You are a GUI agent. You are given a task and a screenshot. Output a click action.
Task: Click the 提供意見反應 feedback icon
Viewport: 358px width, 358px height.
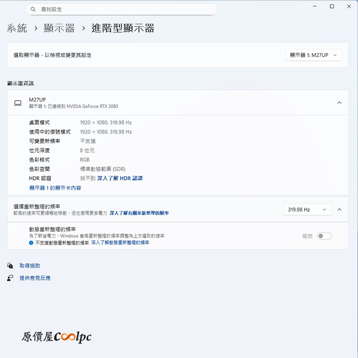point(10,278)
